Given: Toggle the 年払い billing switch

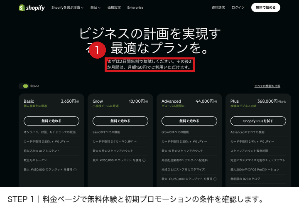Looking at the screenshot, I should tap(24, 86).
